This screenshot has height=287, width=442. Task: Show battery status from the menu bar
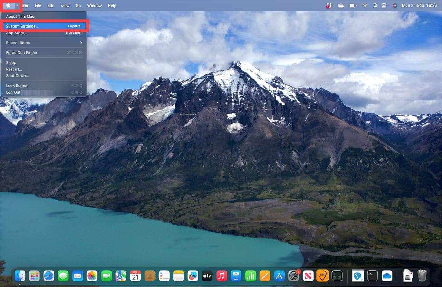click(x=353, y=6)
